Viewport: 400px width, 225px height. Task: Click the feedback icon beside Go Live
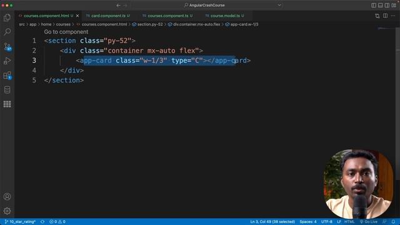click(x=384, y=222)
